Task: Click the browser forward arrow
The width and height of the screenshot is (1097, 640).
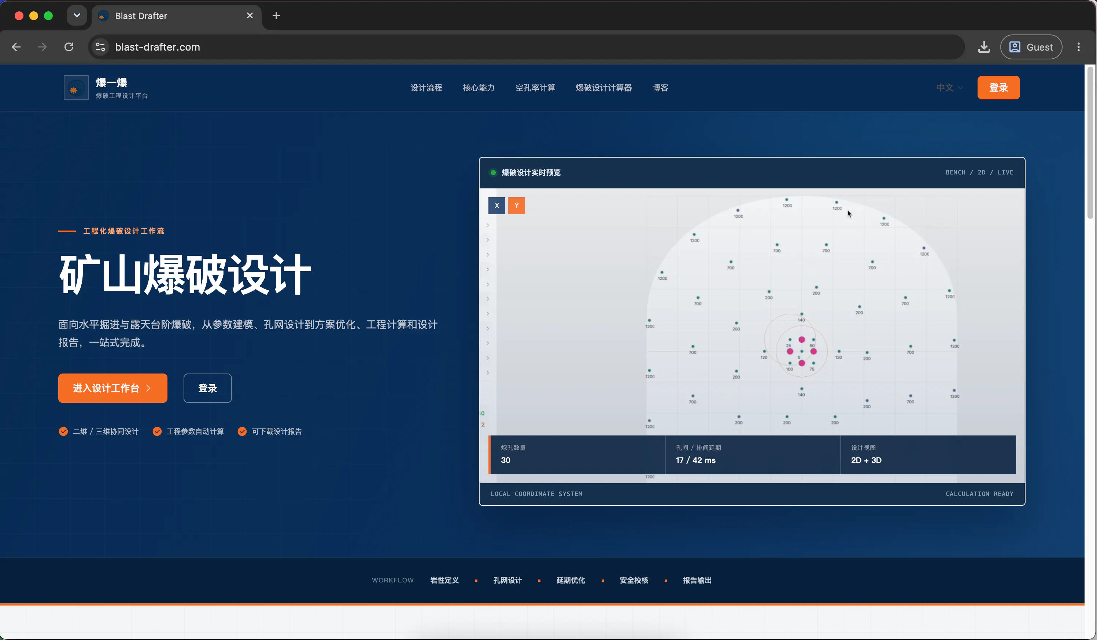Action: tap(42, 47)
